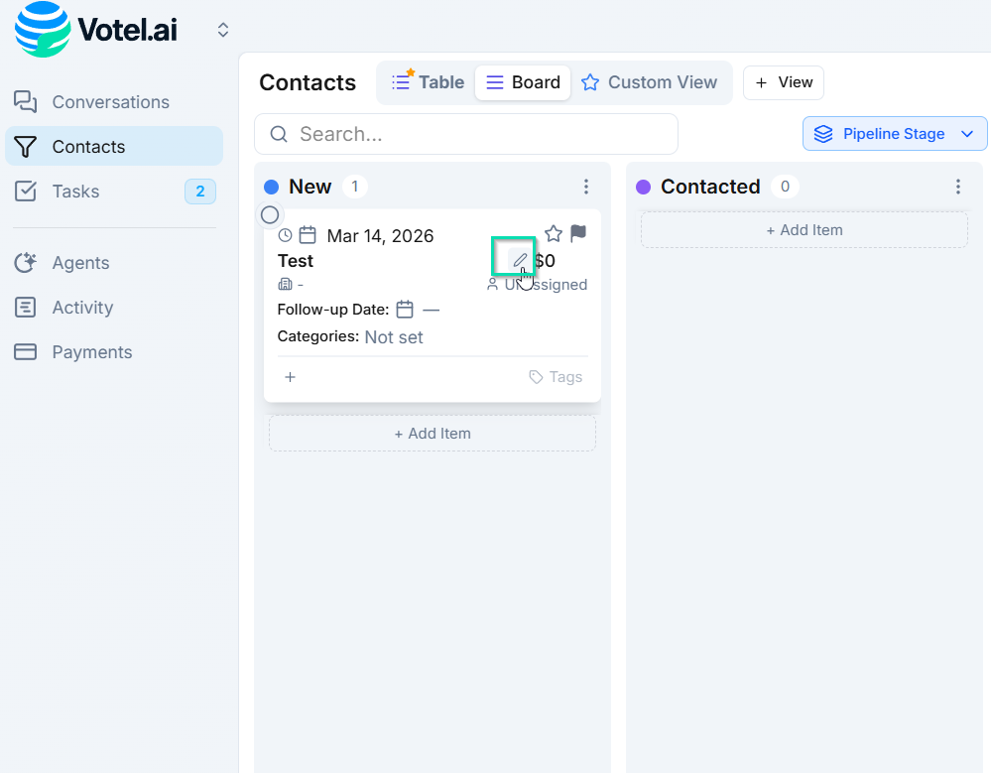Click Add Item in Contacted column
This screenshot has height=773, width=991.
pyautogui.click(x=804, y=230)
